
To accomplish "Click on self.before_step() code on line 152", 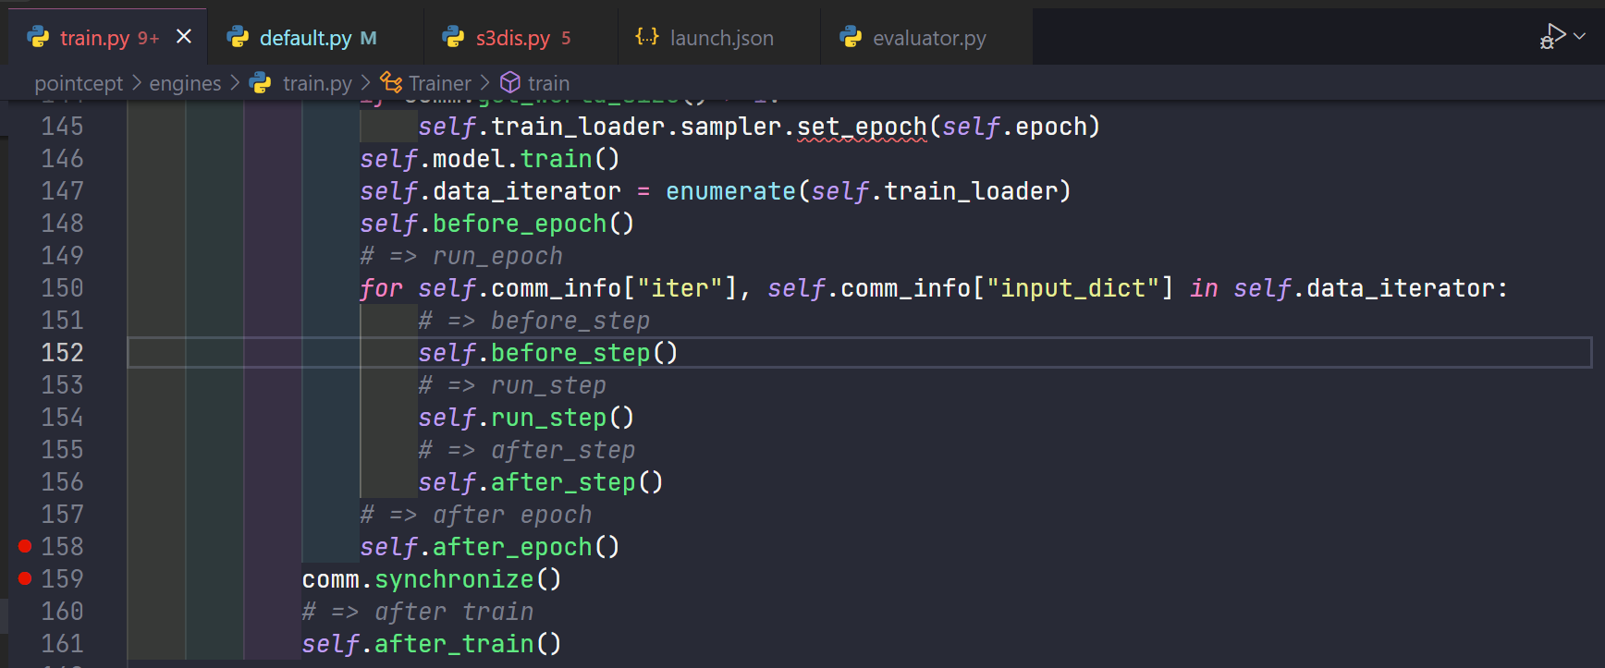I will [x=547, y=353].
